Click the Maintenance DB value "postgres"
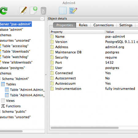Screen dimensions: 138x138 coord(112,52)
